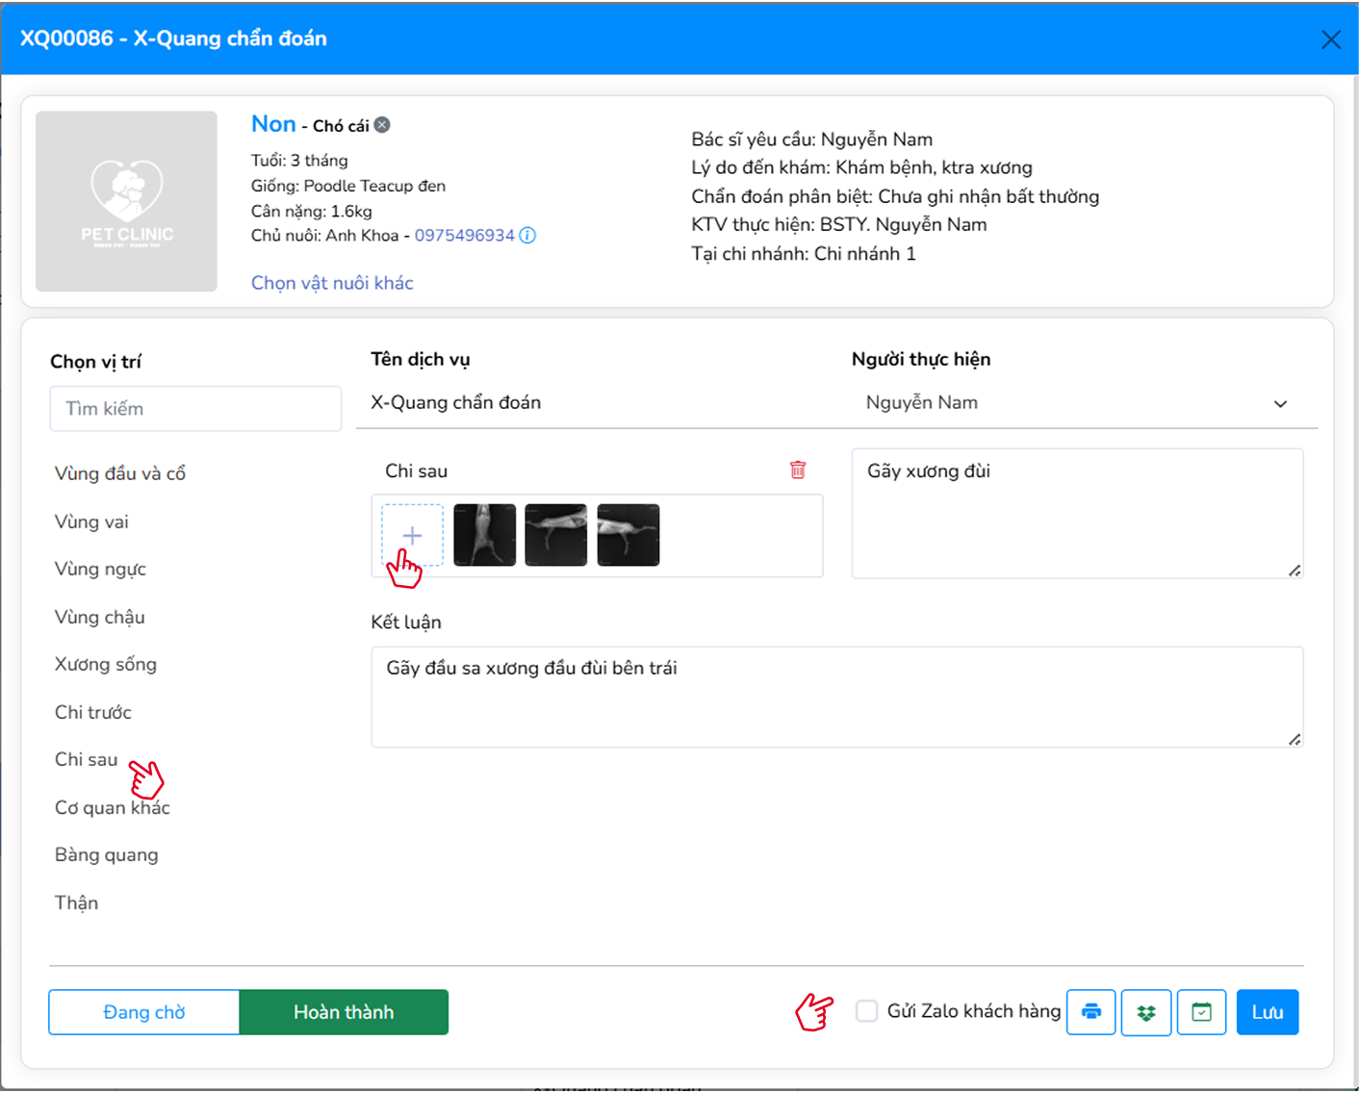Screen dimensions: 1359x1093
Task: Click the green Dropbox icon button
Action: click(1145, 1012)
